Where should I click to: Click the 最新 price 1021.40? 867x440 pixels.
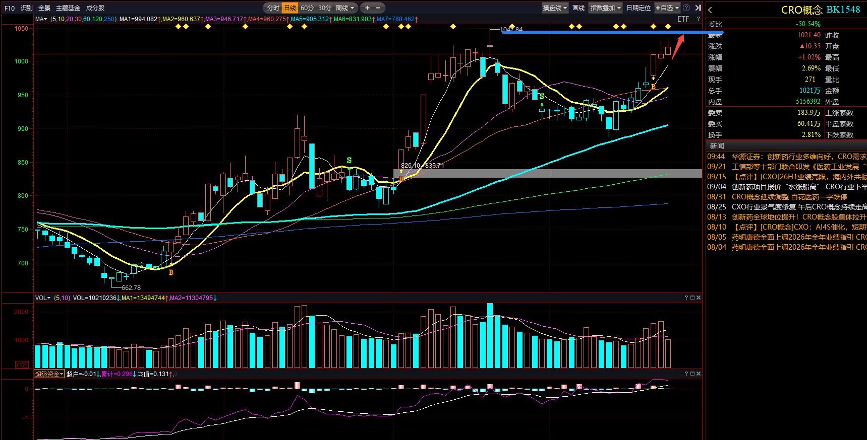(809, 35)
